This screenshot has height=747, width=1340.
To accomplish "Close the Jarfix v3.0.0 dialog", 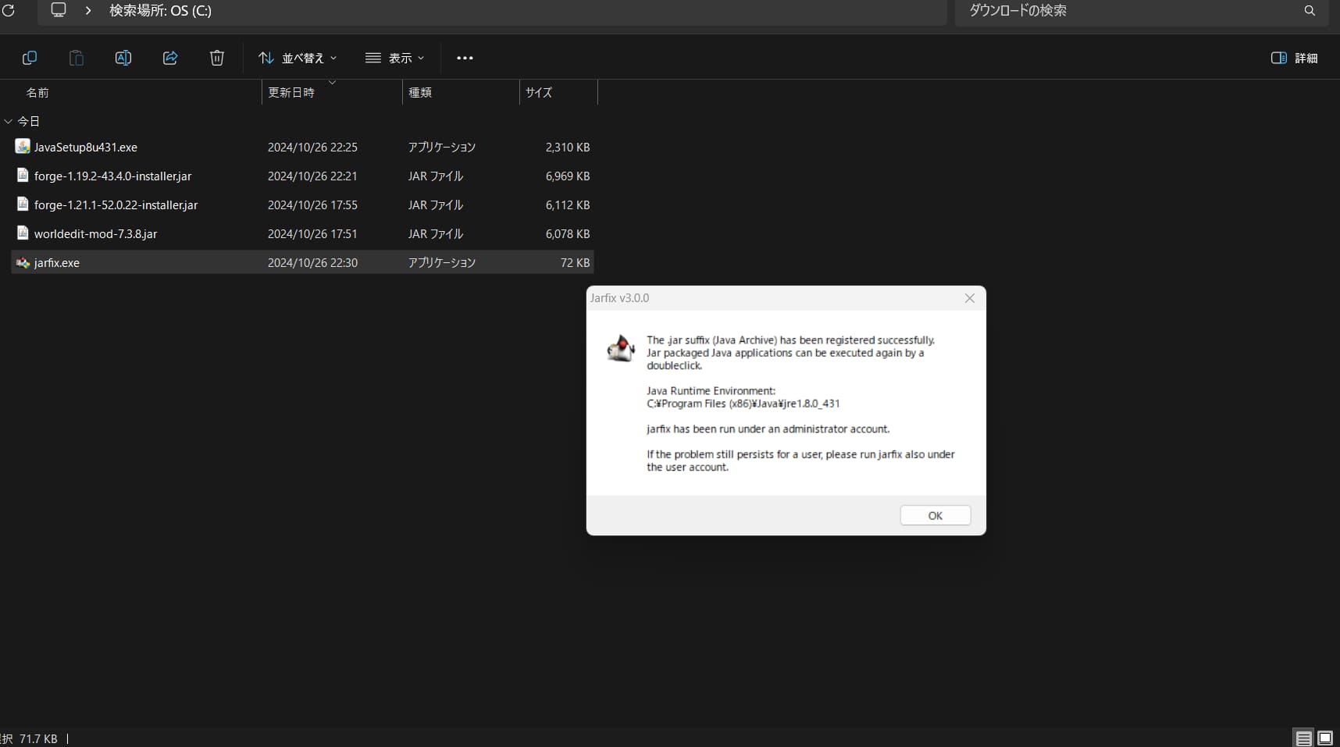I will pyautogui.click(x=969, y=298).
